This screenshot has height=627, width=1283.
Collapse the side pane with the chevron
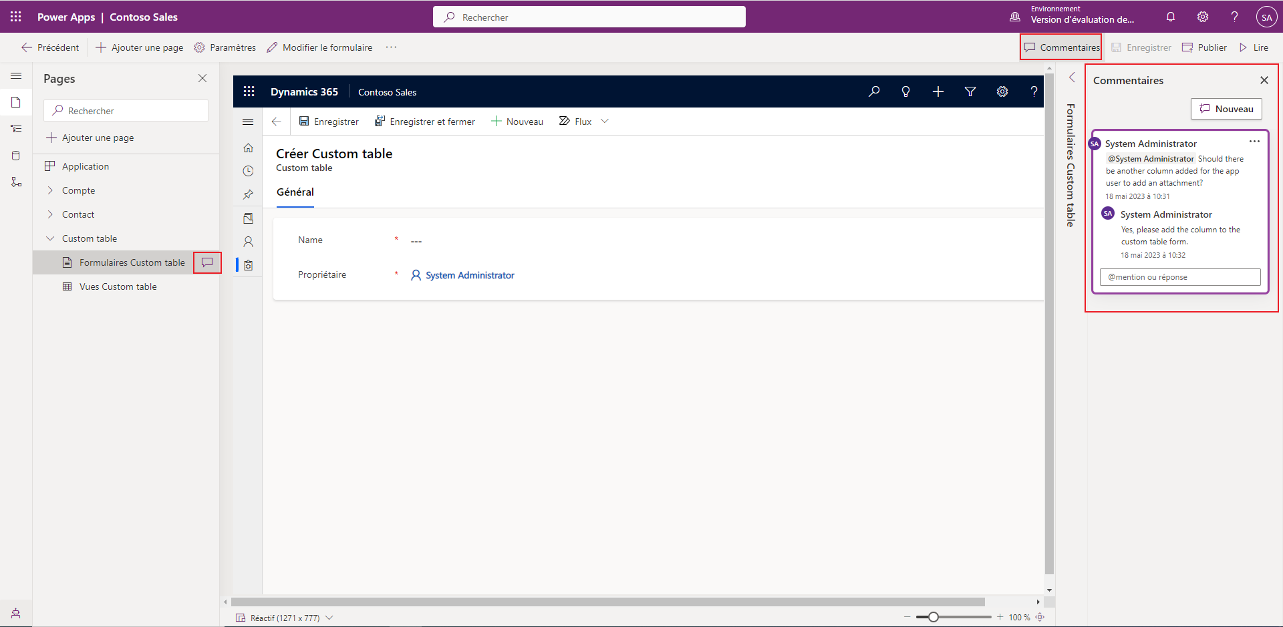[1071, 77]
